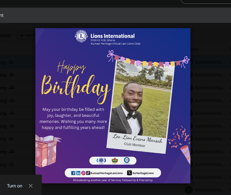
Task: Dismiss the Turn on notification with X
Action: coord(31,186)
